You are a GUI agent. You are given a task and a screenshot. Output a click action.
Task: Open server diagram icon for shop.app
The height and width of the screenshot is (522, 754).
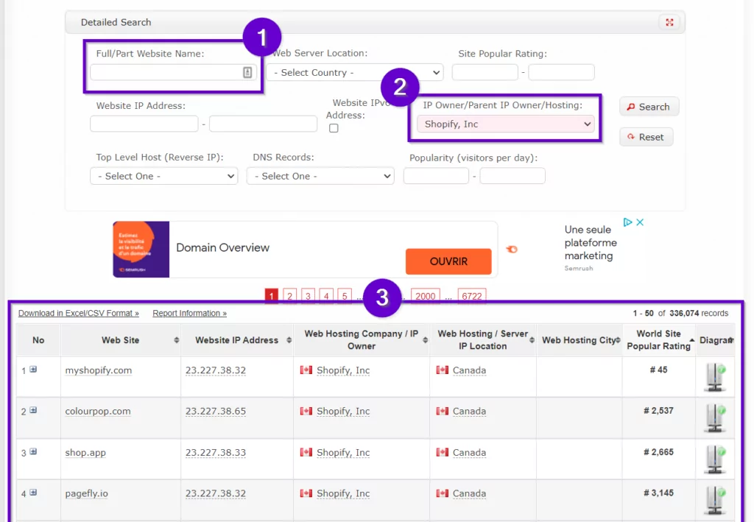715,459
